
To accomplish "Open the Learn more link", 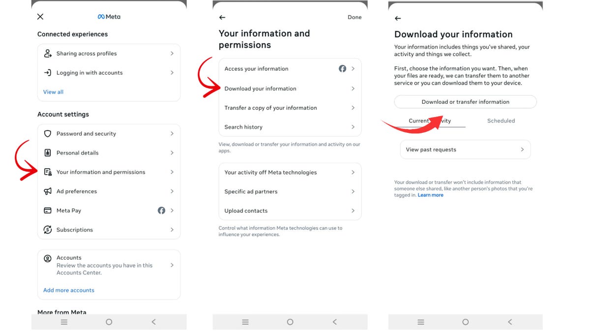I will (x=430, y=195).
